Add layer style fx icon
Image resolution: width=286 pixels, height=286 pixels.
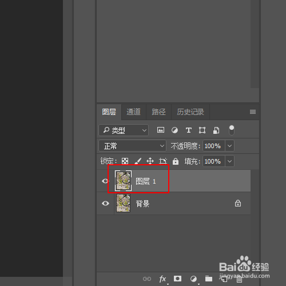tap(162, 279)
